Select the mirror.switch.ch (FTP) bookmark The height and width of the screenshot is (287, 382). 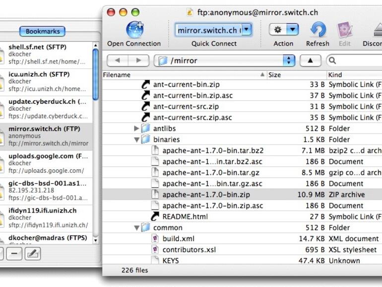click(x=46, y=137)
